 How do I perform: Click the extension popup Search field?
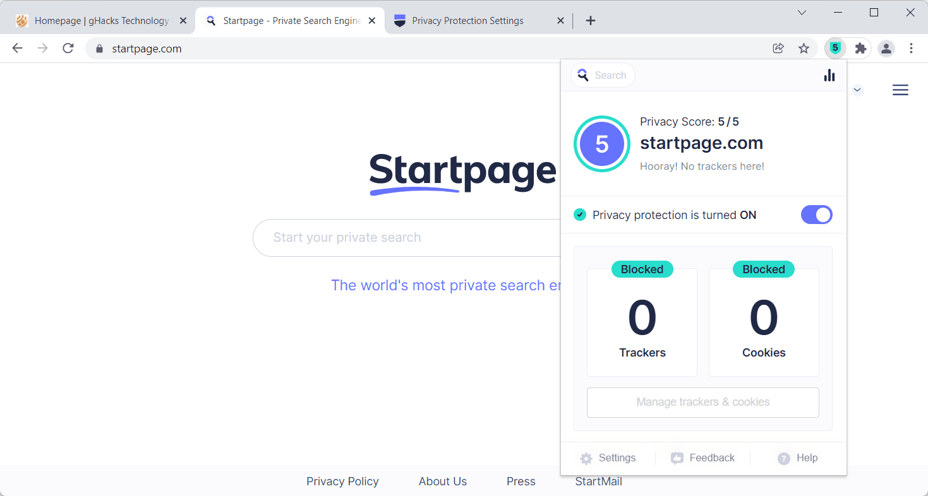[603, 75]
